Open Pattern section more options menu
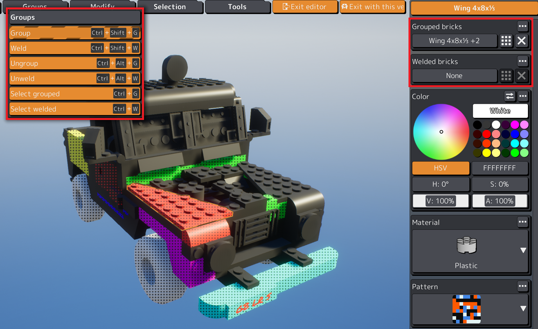 [x=522, y=286]
